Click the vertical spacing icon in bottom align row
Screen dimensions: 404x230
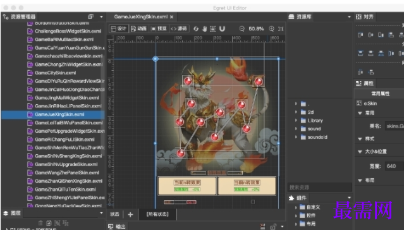coord(370,72)
